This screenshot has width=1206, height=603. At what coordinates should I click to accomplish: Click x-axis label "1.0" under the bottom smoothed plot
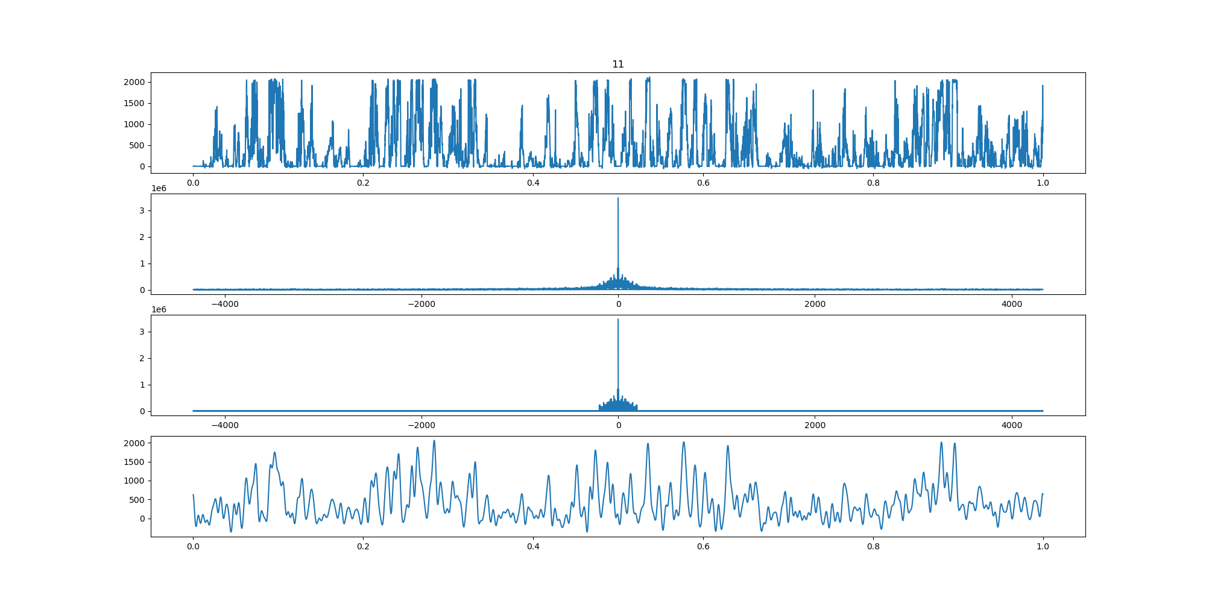click(1043, 546)
